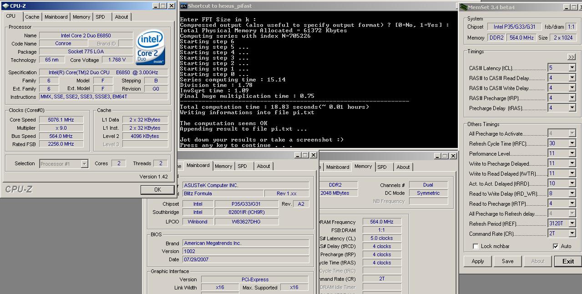Screen dimensions: 582x294
Task: Toggle the Lock mchbar checkbox
Action: click(476, 246)
